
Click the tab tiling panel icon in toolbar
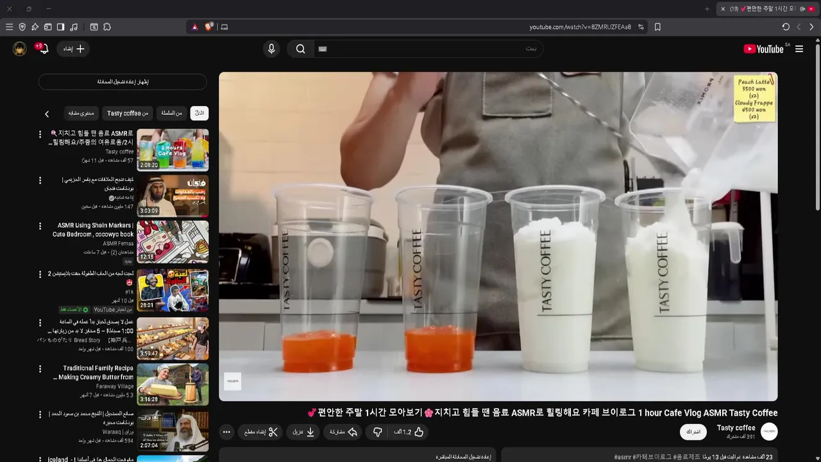(x=47, y=27)
